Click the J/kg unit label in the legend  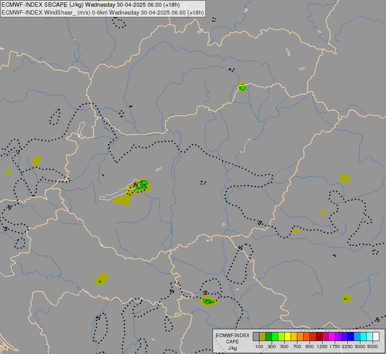pos(232,348)
